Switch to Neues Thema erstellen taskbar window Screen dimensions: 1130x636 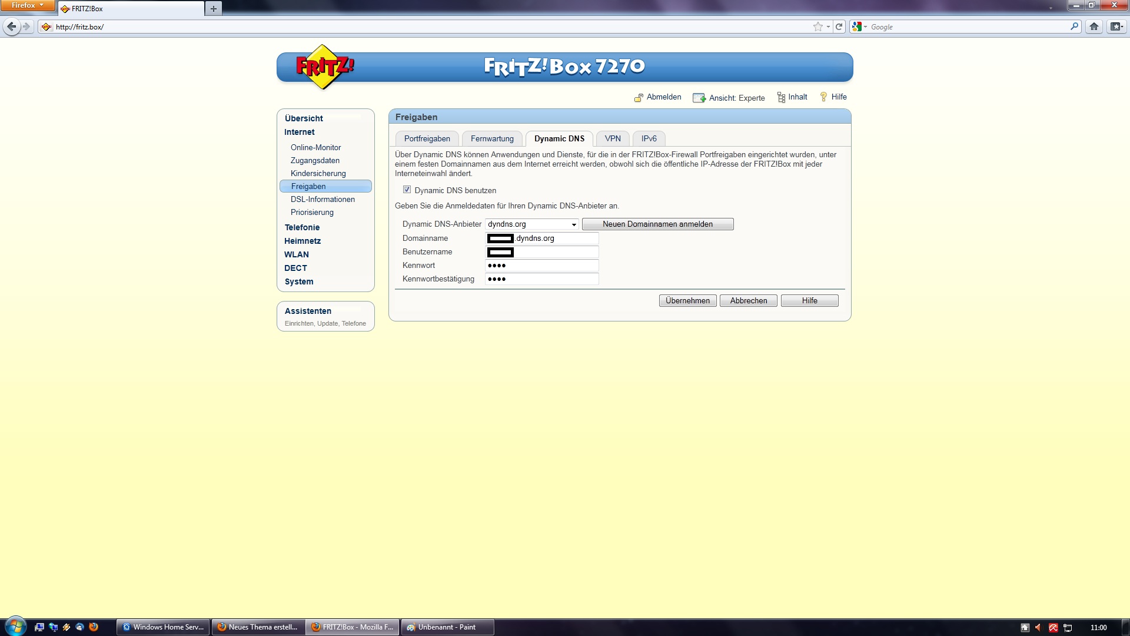pos(258,627)
